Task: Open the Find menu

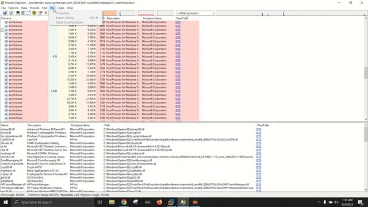Action: [x=45, y=8]
